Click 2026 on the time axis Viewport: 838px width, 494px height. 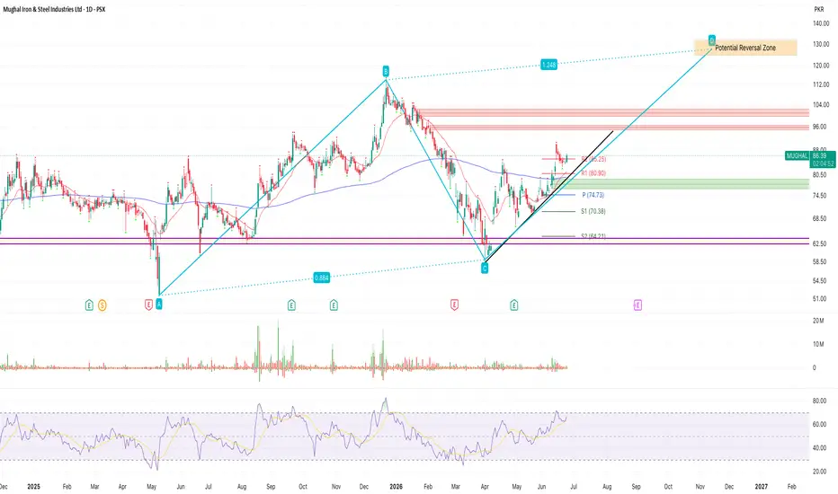coord(396,487)
